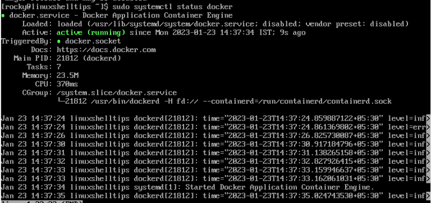This screenshot has height=203, width=431.
Task: Click truncation arrow on level=err log line
Action: [428, 127]
